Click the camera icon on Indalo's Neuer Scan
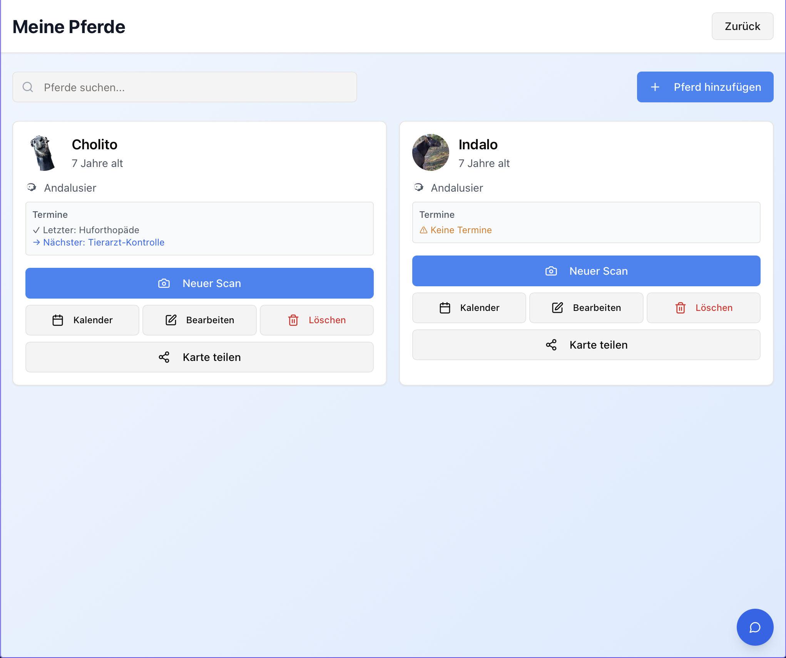The image size is (786, 658). (551, 271)
